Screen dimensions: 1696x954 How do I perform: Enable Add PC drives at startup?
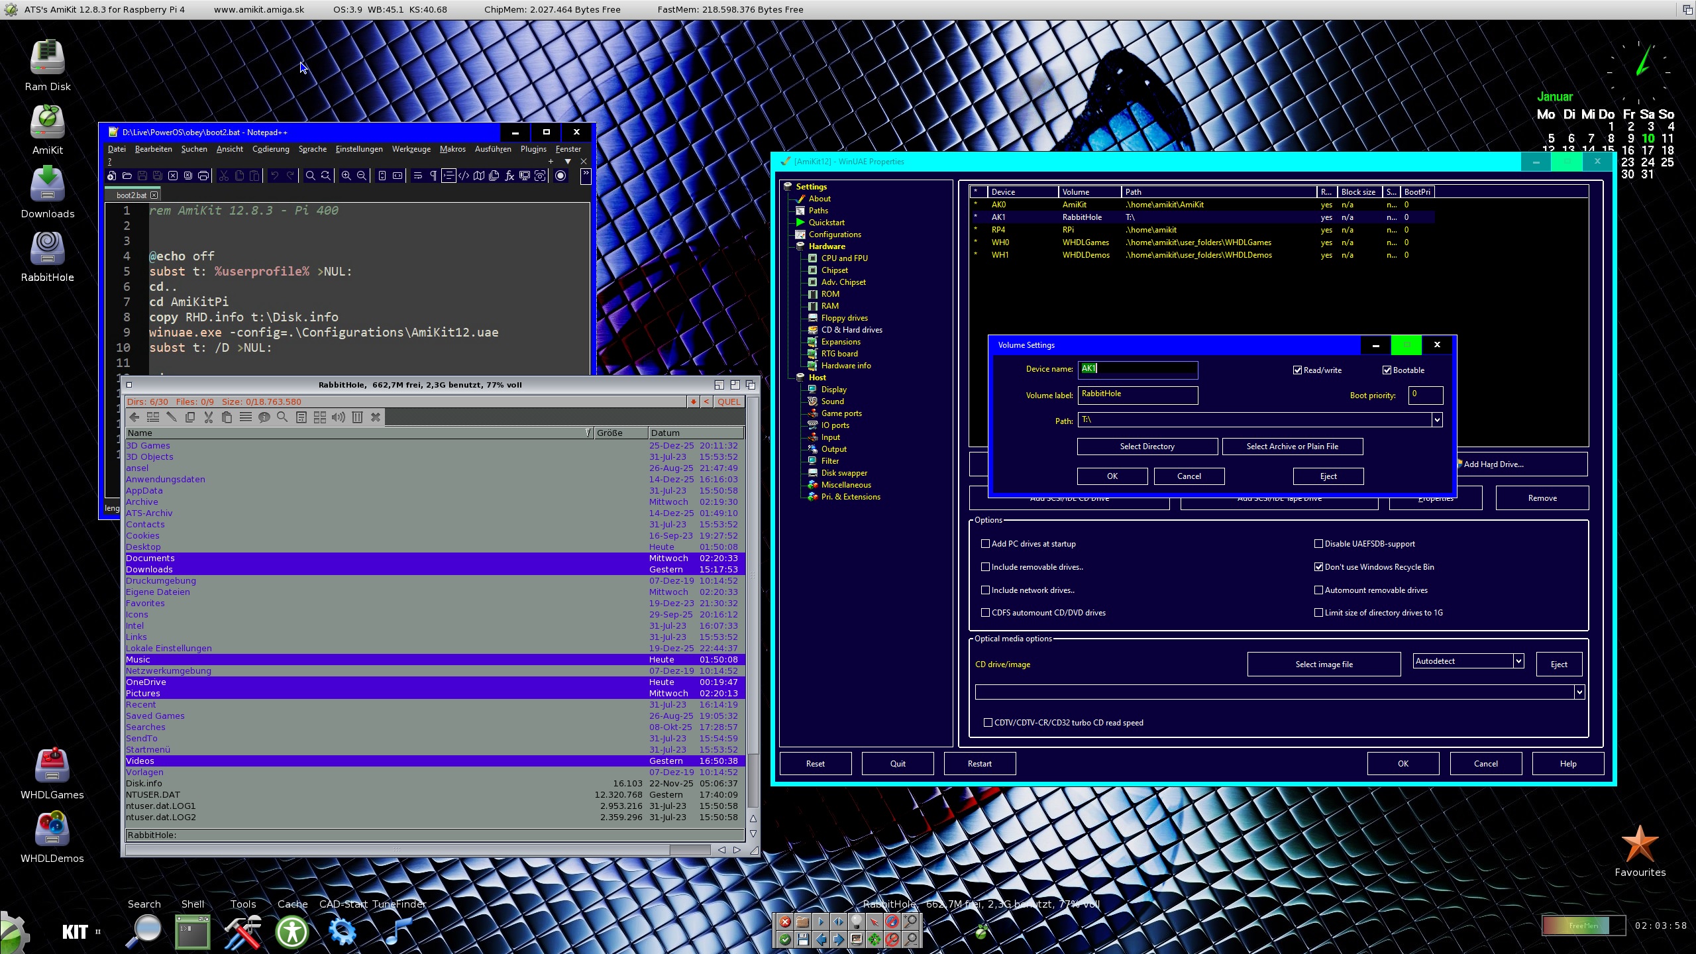coord(985,544)
